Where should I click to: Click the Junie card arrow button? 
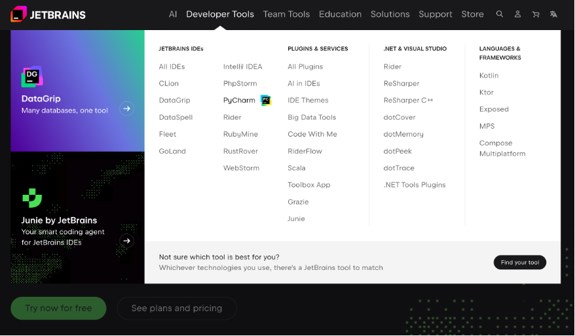126,241
